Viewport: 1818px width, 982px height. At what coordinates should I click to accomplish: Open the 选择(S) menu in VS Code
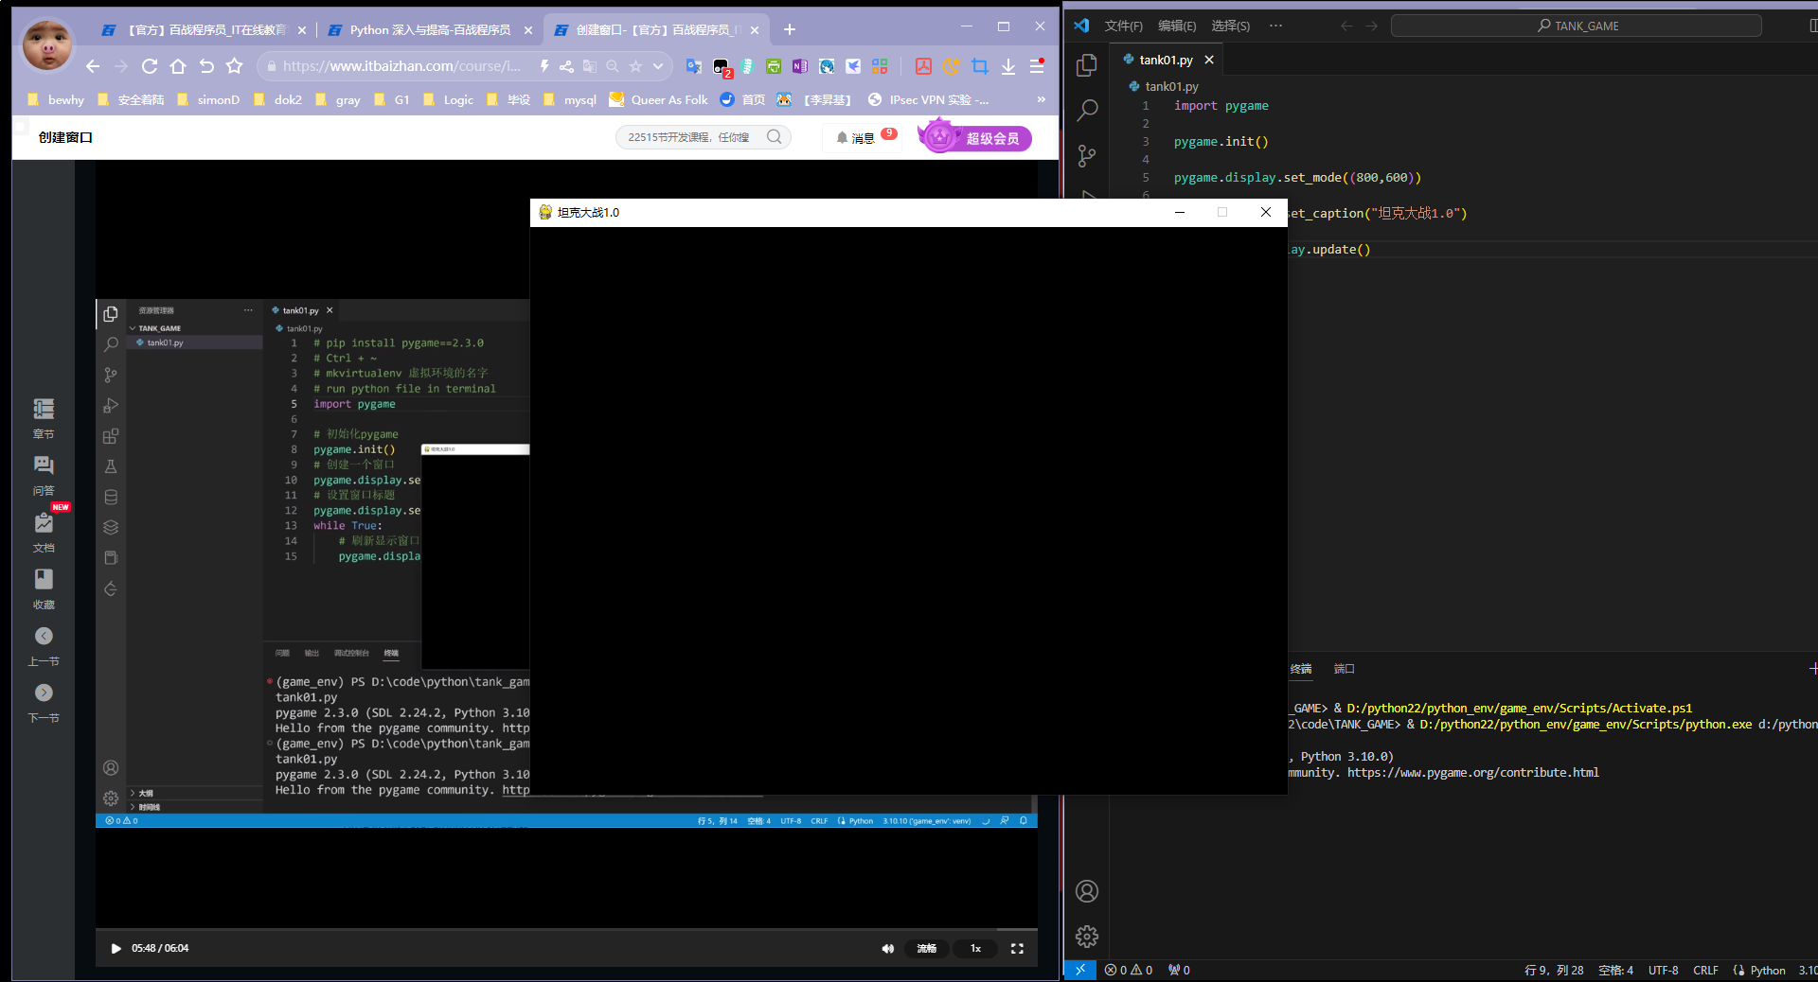pyautogui.click(x=1230, y=26)
